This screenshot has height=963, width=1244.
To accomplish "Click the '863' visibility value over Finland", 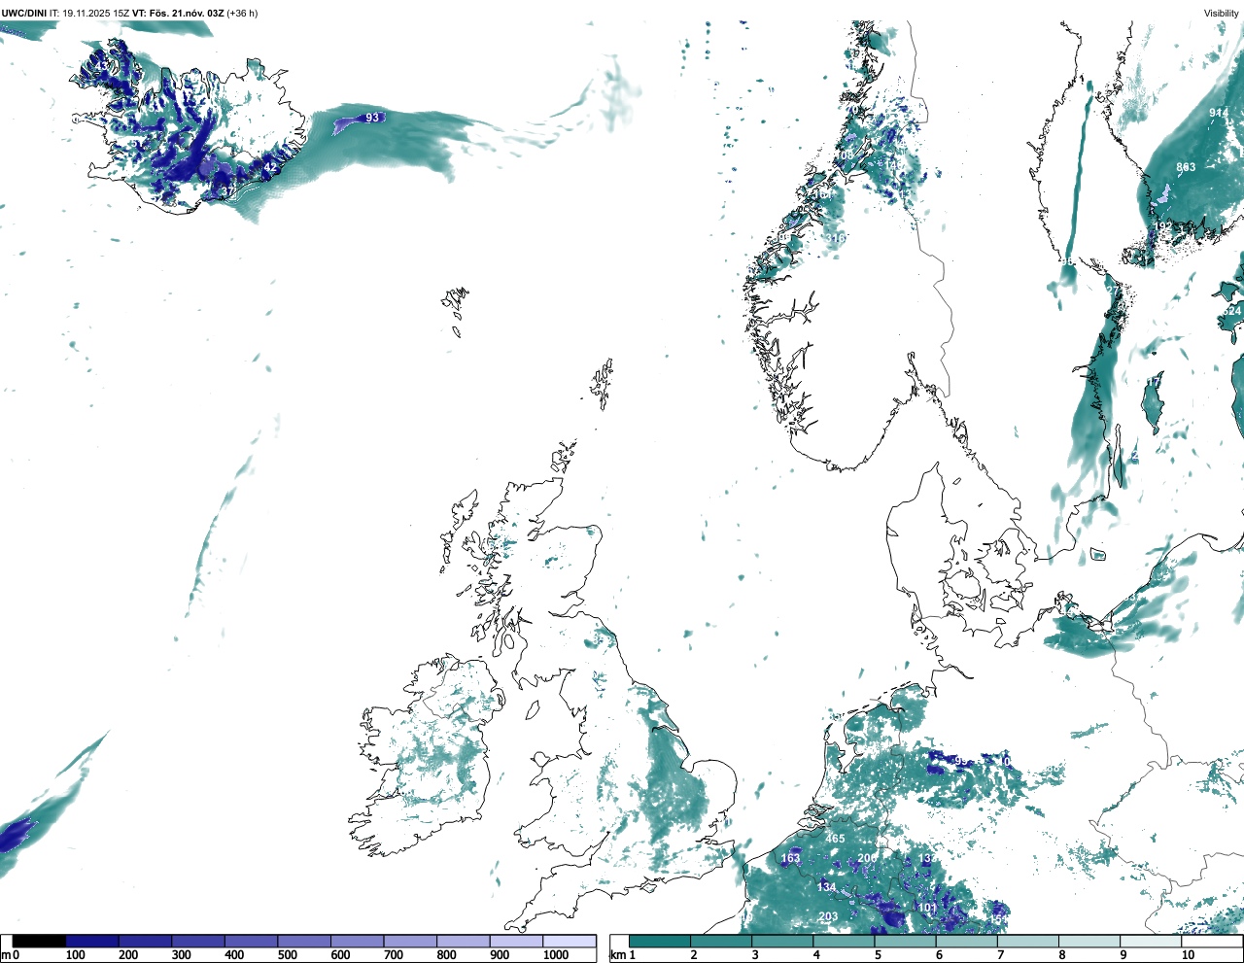I will [1186, 167].
